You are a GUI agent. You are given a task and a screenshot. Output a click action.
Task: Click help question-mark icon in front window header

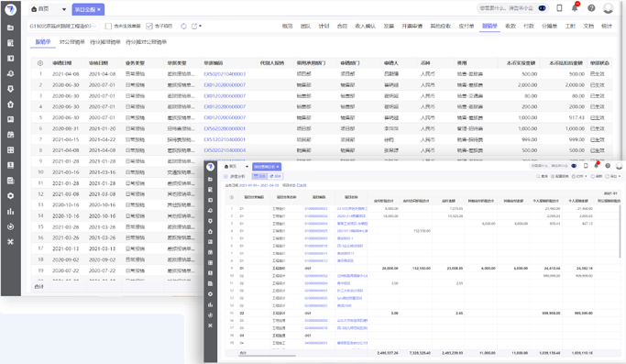tap(608, 166)
